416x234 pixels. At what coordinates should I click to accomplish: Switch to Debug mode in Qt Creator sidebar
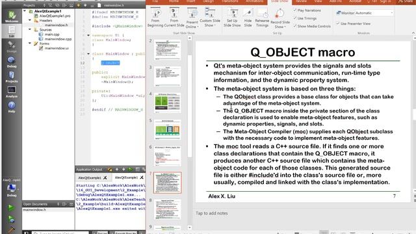(x=12, y=62)
